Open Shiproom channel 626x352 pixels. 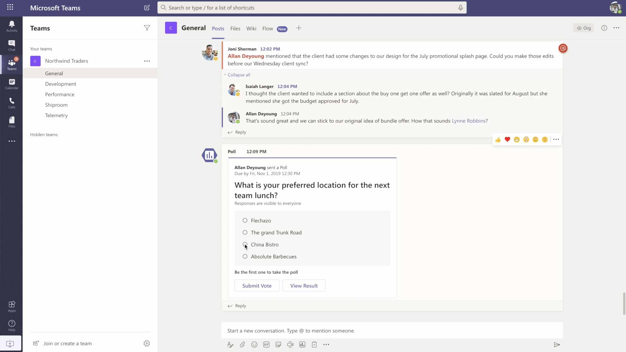[x=90, y=105]
